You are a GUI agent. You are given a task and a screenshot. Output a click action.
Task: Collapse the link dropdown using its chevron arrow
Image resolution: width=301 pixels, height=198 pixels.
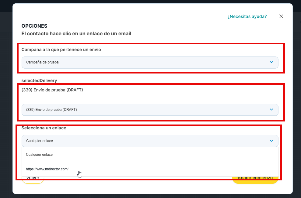[x=271, y=141]
